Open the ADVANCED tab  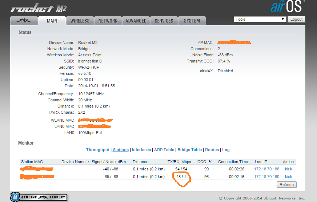click(136, 21)
